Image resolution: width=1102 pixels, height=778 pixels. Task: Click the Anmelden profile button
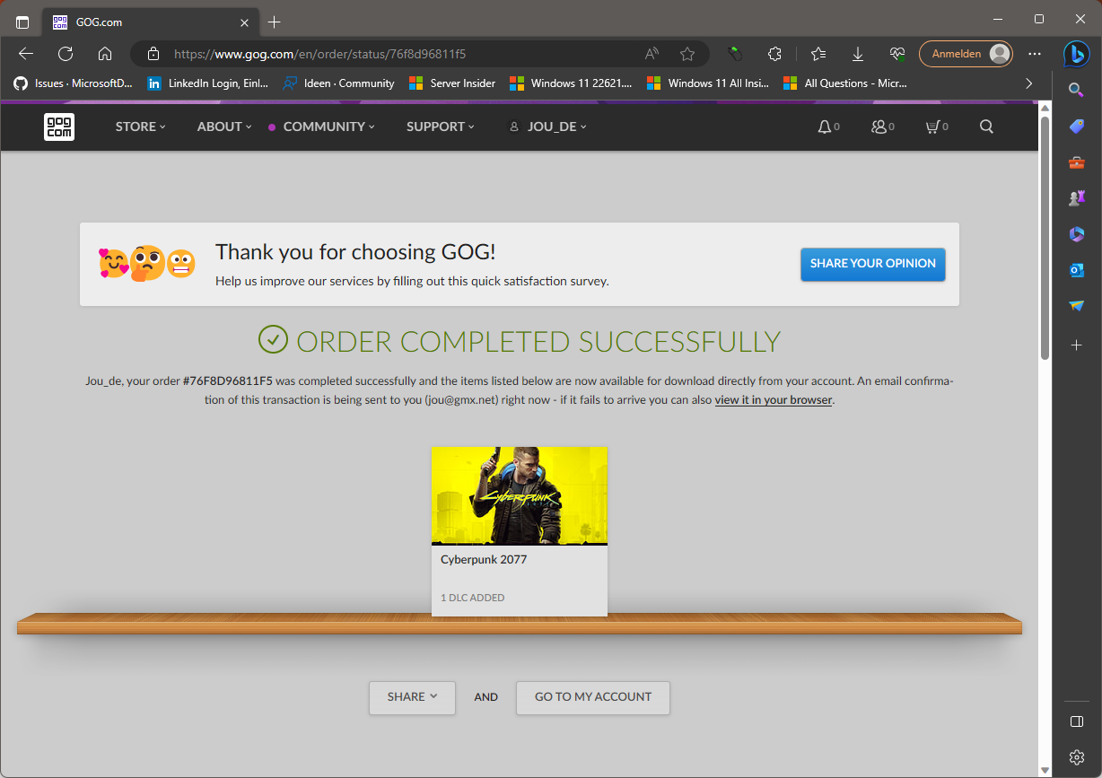[x=966, y=54]
